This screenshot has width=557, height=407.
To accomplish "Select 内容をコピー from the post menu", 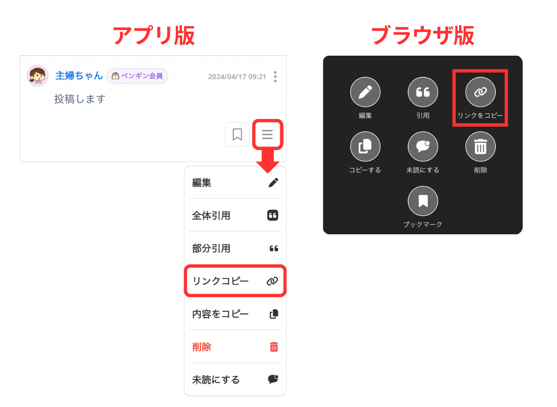I will [235, 314].
